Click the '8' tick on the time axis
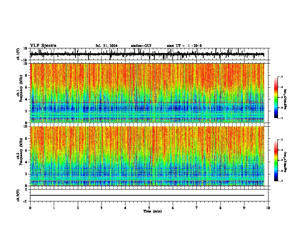 (220, 208)
